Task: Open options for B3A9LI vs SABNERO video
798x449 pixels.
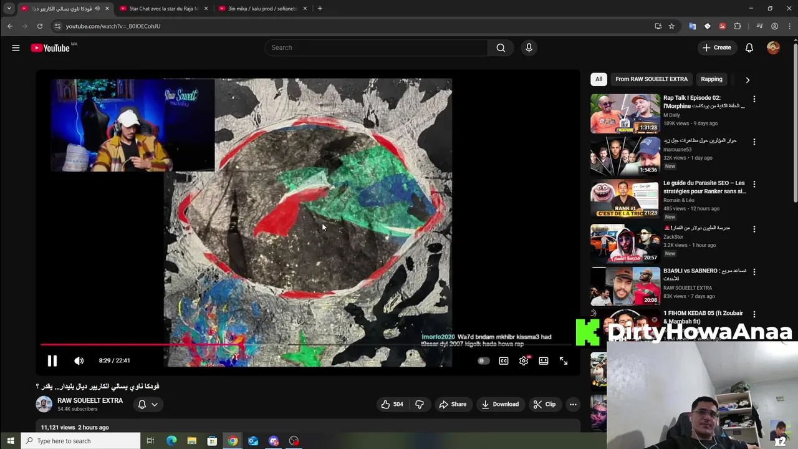Action: pos(754,272)
